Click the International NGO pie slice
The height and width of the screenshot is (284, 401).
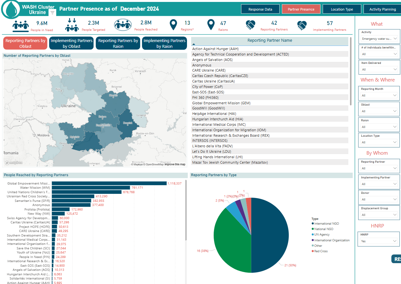pyautogui.click(x=270, y=235)
